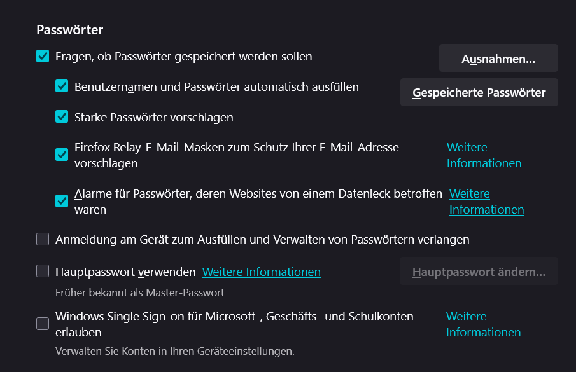Click the 'Anmeldung am Gerät zum Ausfüllen' label text

(262, 240)
